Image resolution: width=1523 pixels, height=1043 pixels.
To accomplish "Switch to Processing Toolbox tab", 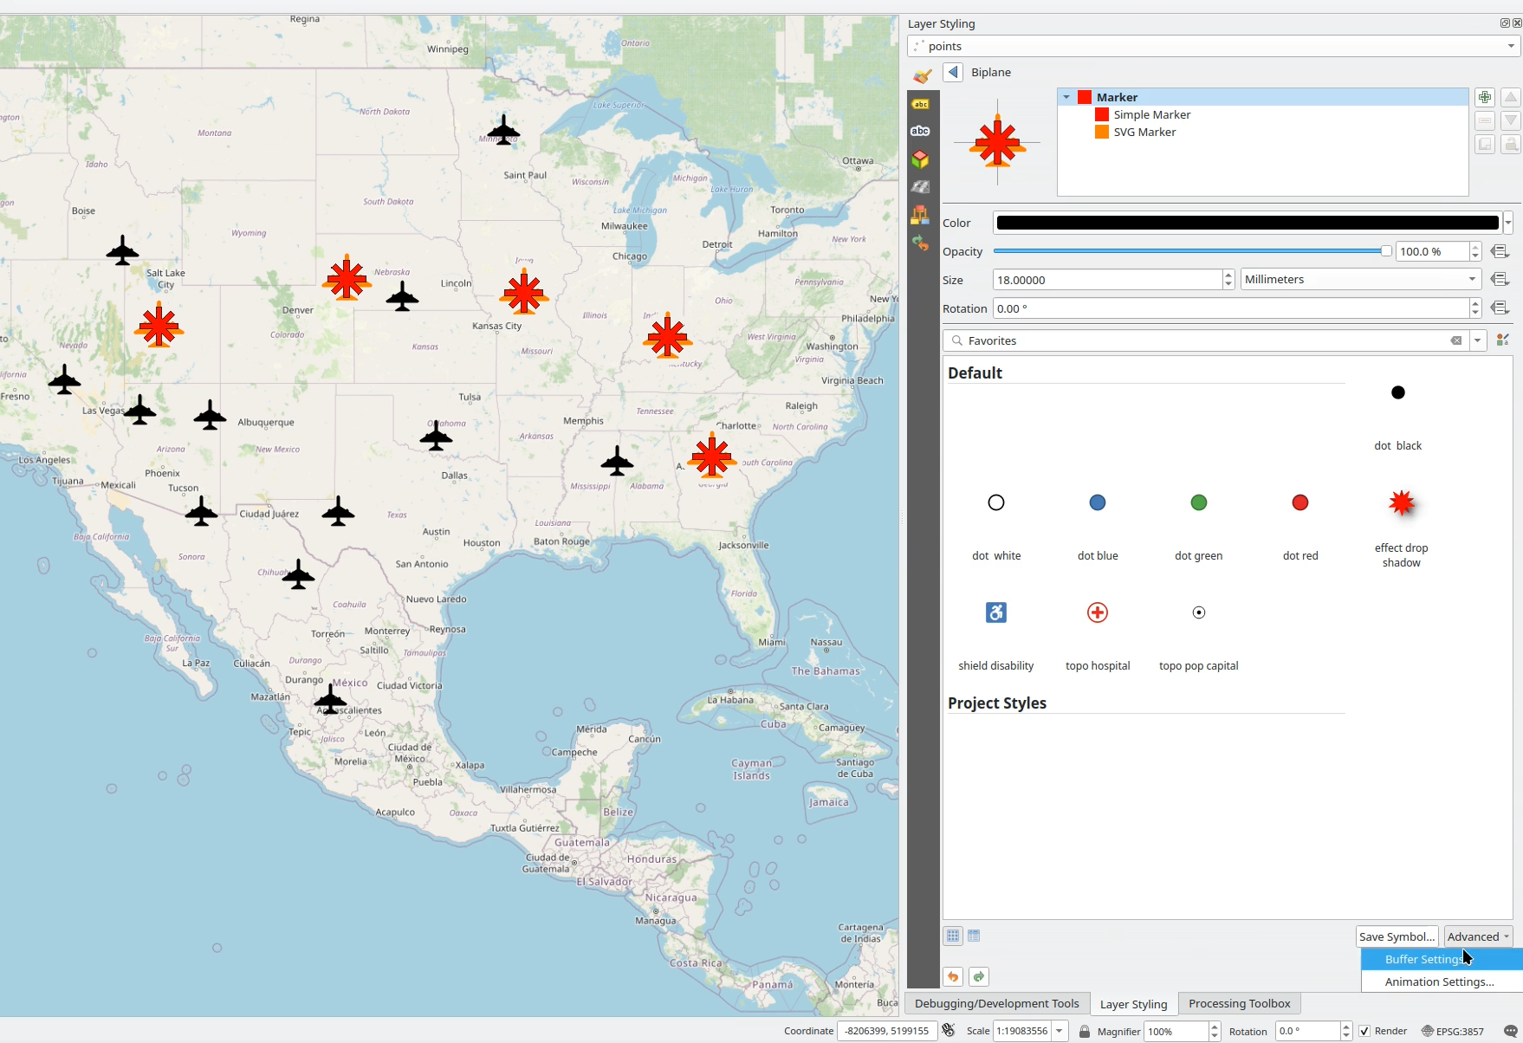I will pos(1239,1003).
